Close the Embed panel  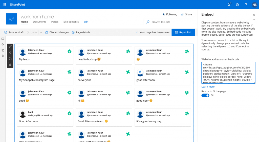(x=254, y=15)
